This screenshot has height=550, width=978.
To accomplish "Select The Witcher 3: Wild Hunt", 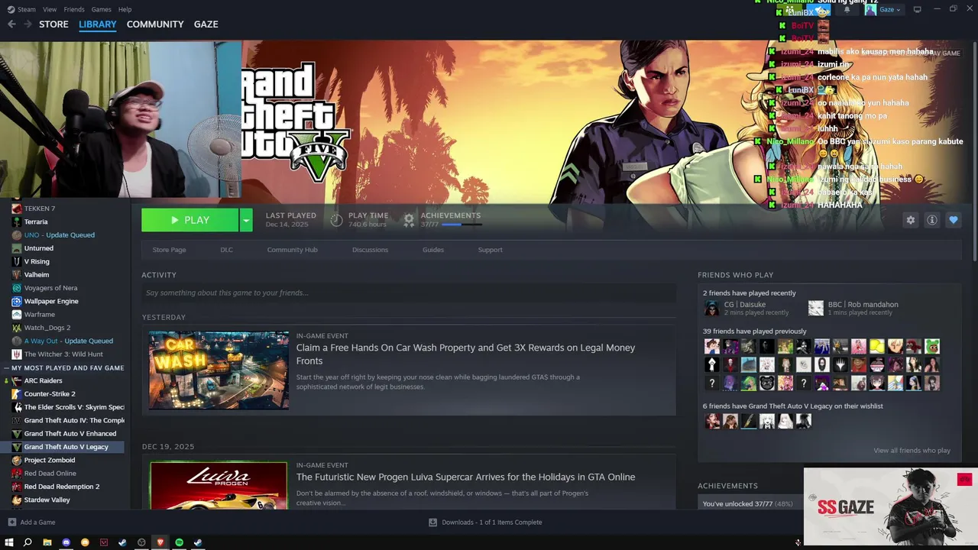I will coord(63,354).
